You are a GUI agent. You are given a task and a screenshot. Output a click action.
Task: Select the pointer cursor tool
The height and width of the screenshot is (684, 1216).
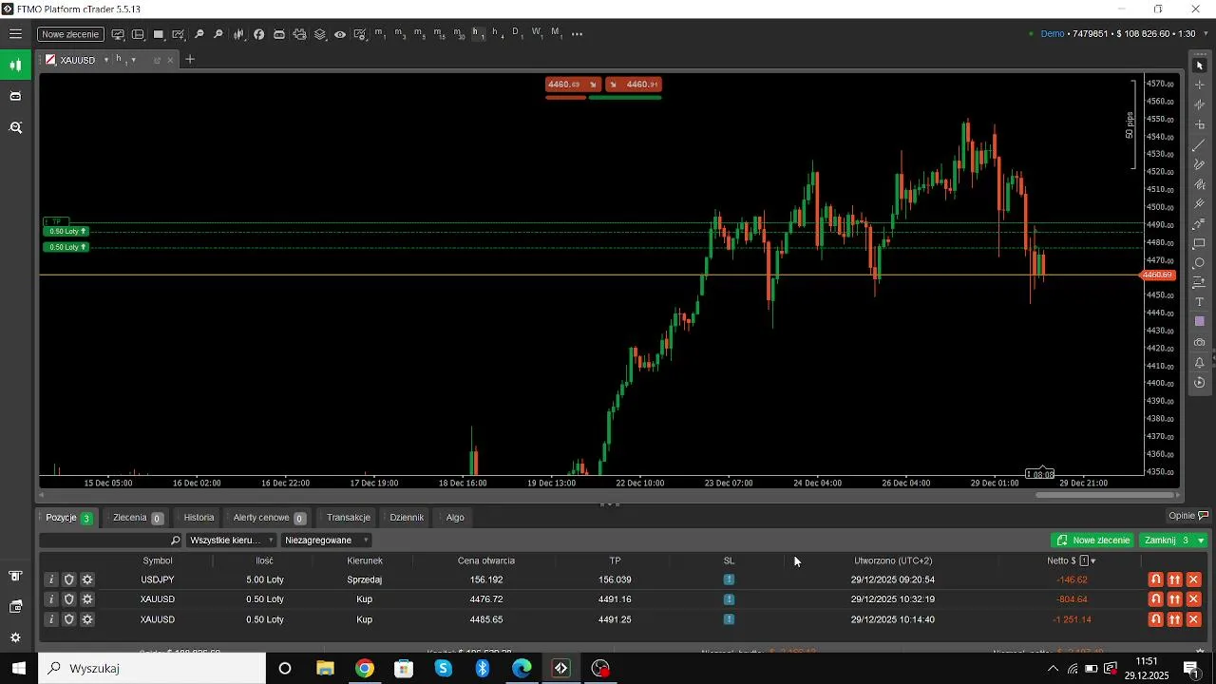click(1199, 65)
